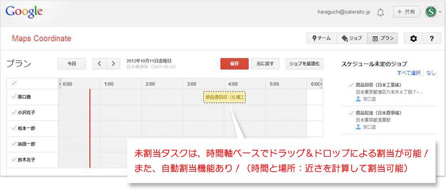Click the red current-time marker
Viewport: 446px width, 190px height.
(x=90, y=128)
